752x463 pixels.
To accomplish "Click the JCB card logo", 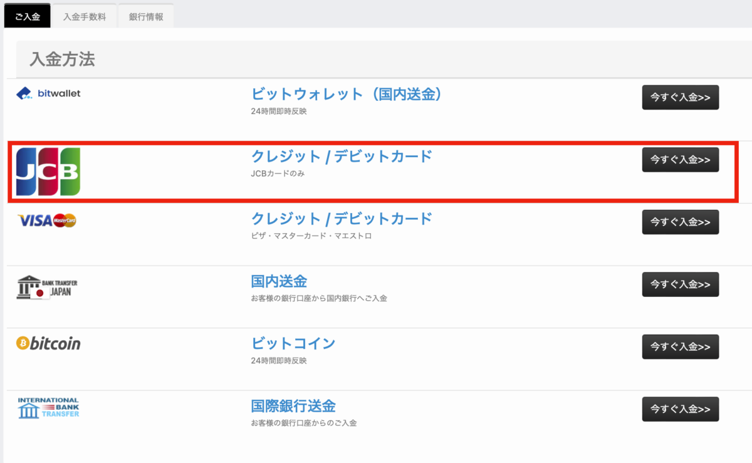I will [x=48, y=172].
